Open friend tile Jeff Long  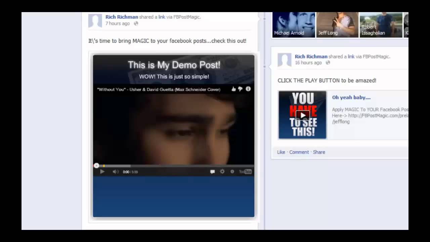point(338,25)
